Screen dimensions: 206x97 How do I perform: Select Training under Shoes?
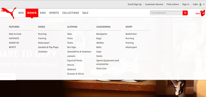pos(42,38)
